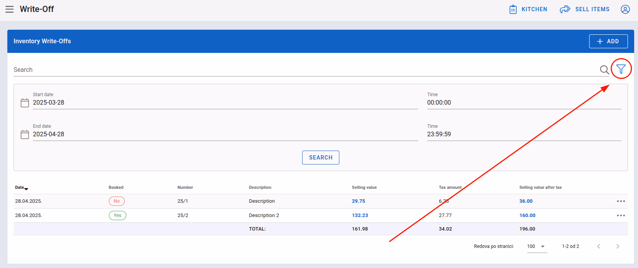Click the magnifier search icon
This screenshot has width=638, height=268.
tap(604, 70)
